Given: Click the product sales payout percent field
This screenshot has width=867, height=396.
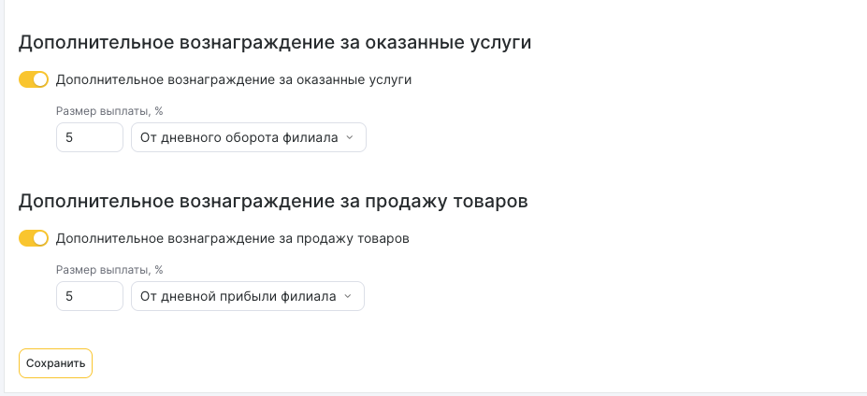Looking at the screenshot, I should [x=90, y=297].
